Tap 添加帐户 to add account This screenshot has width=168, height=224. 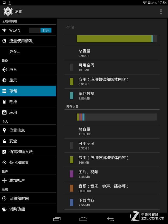17,180
